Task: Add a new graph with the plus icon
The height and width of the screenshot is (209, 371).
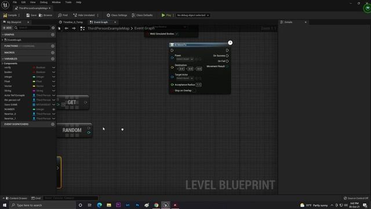Action: pyautogui.click(x=53, y=35)
